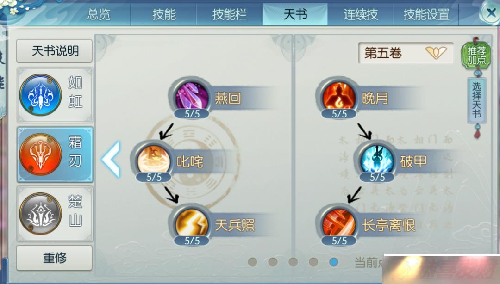Open the 第五卷 volume dropdown
Screen dimensions: 500x284
(406, 53)
